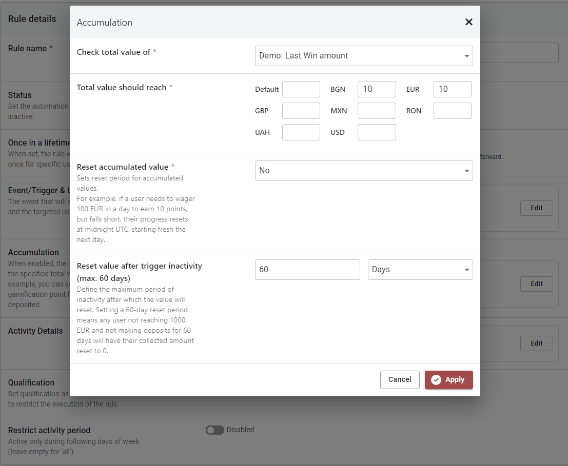This screenshot has width=568, height=466.
Task: Click into the GBP value field
Action: point(301,111)
